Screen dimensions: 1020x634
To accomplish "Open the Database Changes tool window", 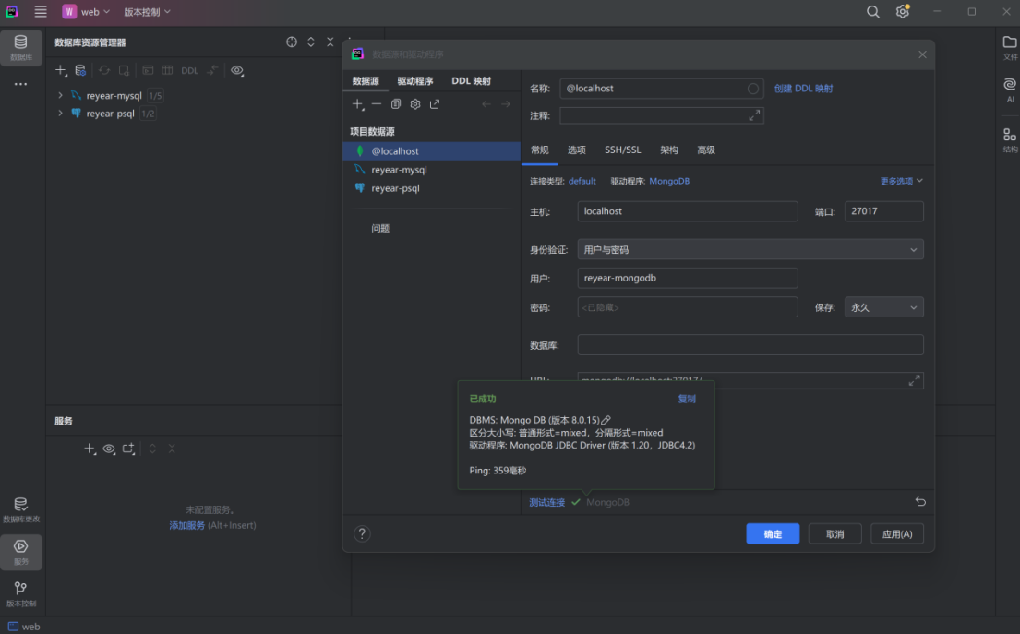I will click(21, 509).
